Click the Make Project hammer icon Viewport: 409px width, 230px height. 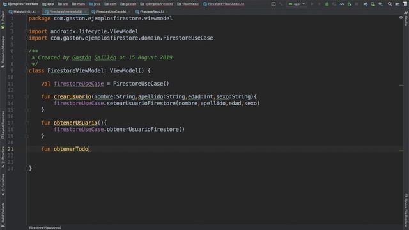click(281, 4)
